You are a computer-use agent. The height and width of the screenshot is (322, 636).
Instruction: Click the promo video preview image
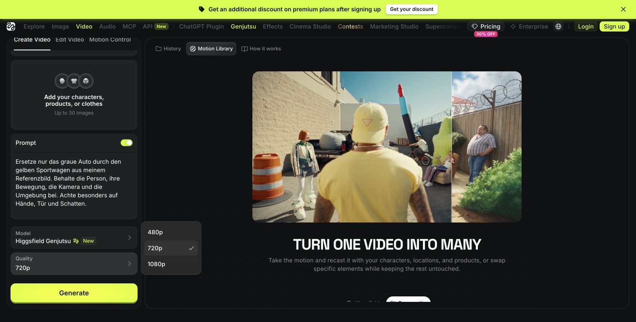(x=387, y=147)
